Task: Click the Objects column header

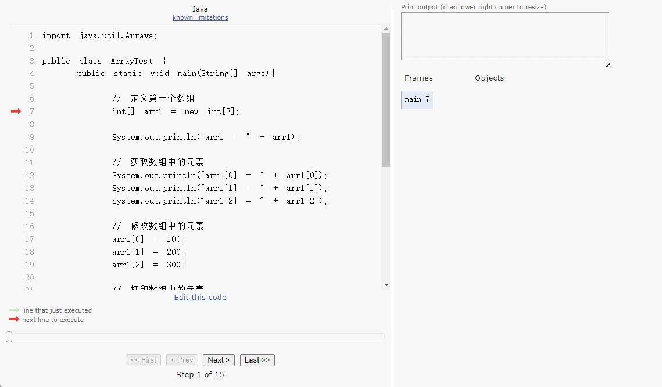Action: tap(489, 78)
